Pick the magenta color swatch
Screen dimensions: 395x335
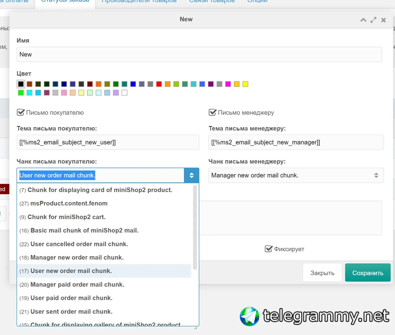point(228,84)
